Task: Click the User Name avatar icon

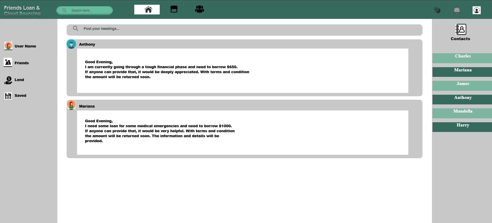Action: pyautogui.click(x=8, y=46)
